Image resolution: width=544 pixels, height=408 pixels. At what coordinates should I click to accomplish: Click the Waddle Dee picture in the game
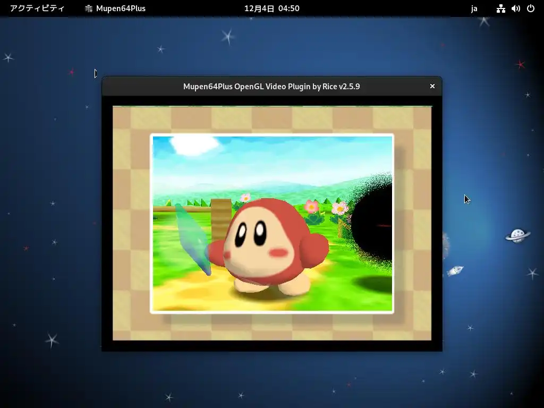pyautogui.click(x=272, y=224)
